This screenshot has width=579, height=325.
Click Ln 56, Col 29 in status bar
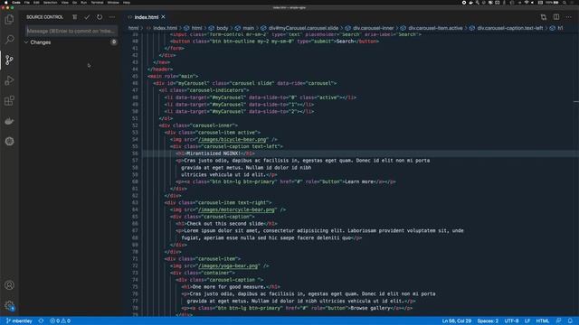(x=456, y=321)
